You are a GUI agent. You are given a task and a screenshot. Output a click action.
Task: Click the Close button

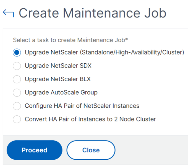[91, 150]
